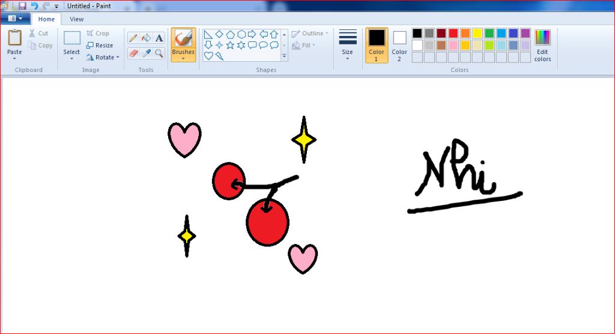
Task: Click the Brushes tool icon
Action: click(x=183, y=38)
